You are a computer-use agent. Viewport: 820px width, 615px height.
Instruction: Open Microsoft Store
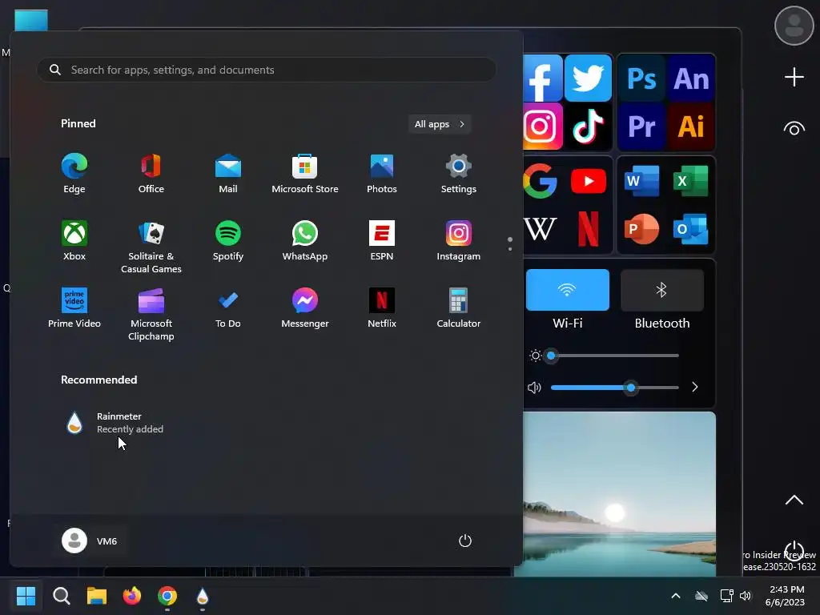click(305, 174)
